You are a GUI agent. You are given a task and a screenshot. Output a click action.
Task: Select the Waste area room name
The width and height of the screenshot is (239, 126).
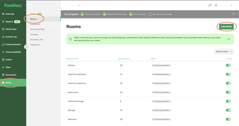click(x=73, y=92)
